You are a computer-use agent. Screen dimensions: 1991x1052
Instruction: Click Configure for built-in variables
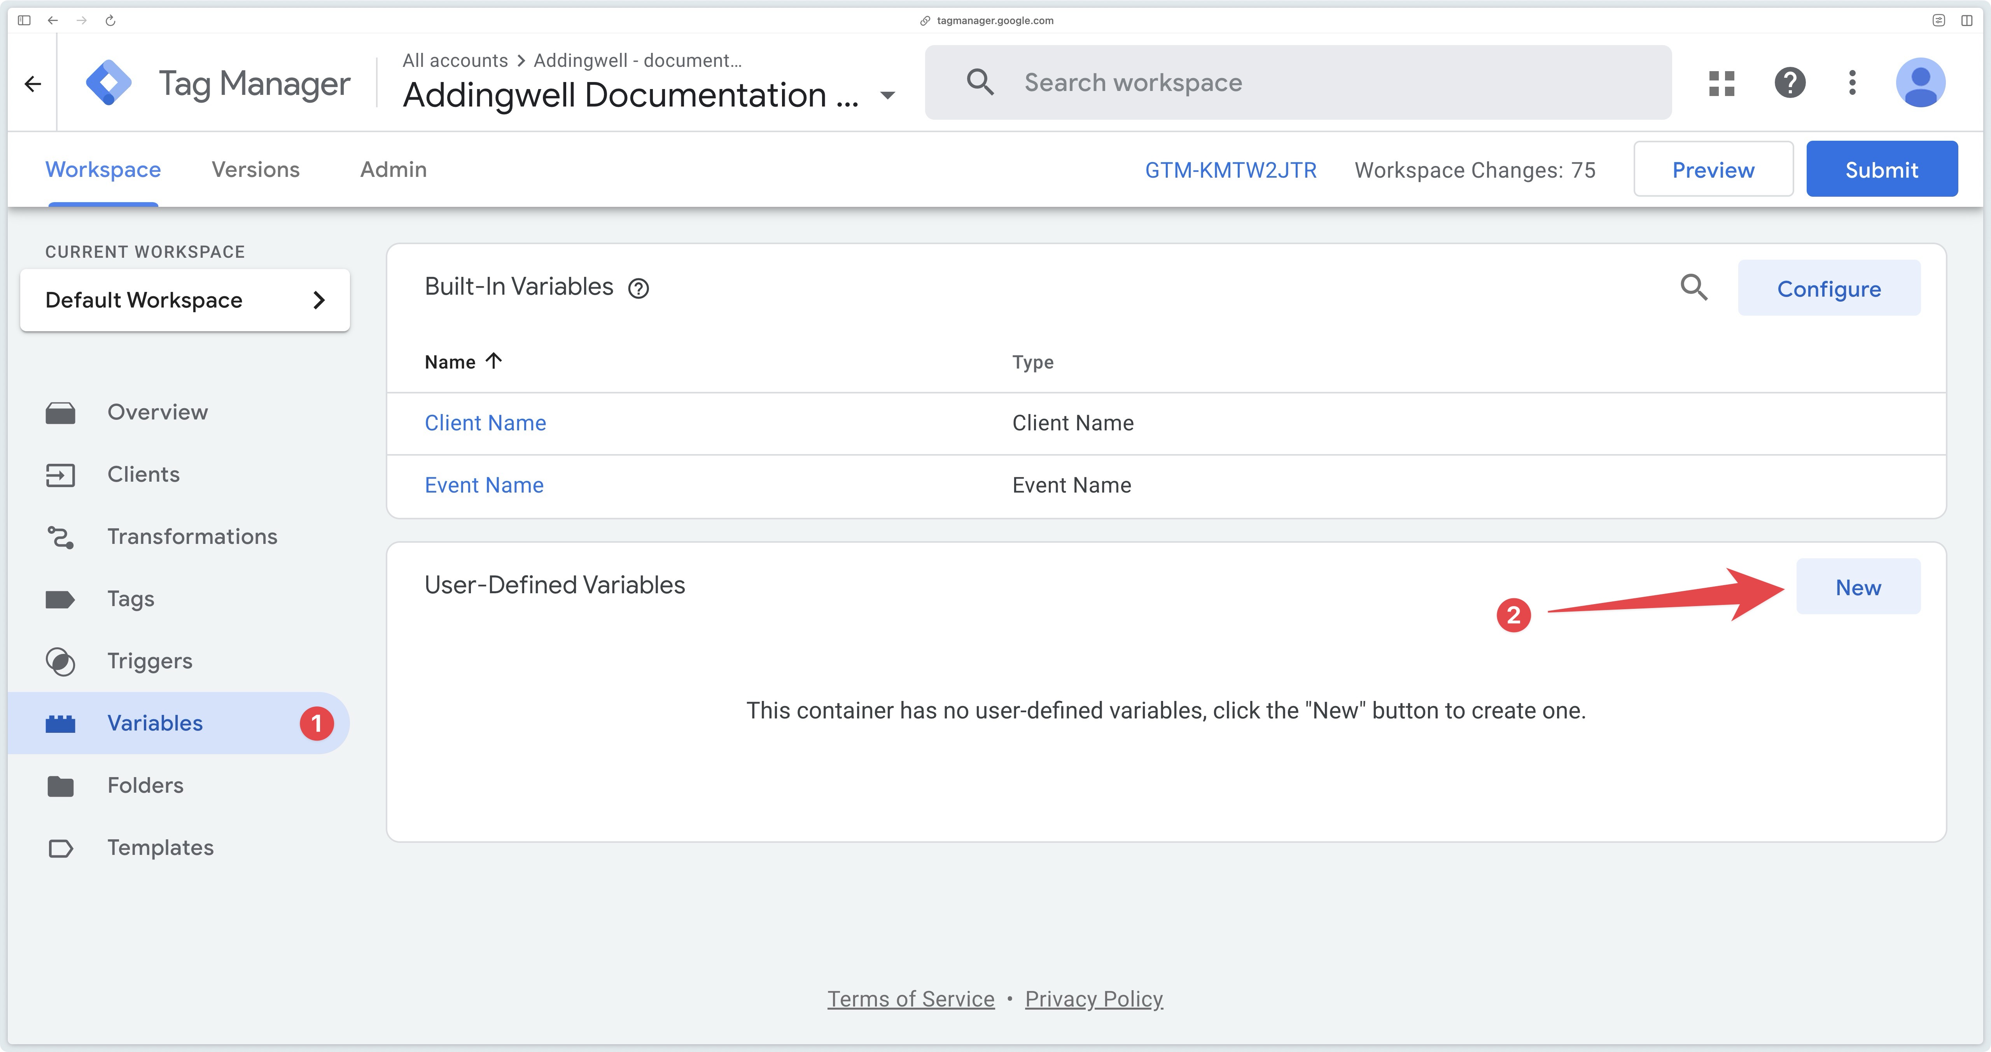click(x=1829, y=288)
